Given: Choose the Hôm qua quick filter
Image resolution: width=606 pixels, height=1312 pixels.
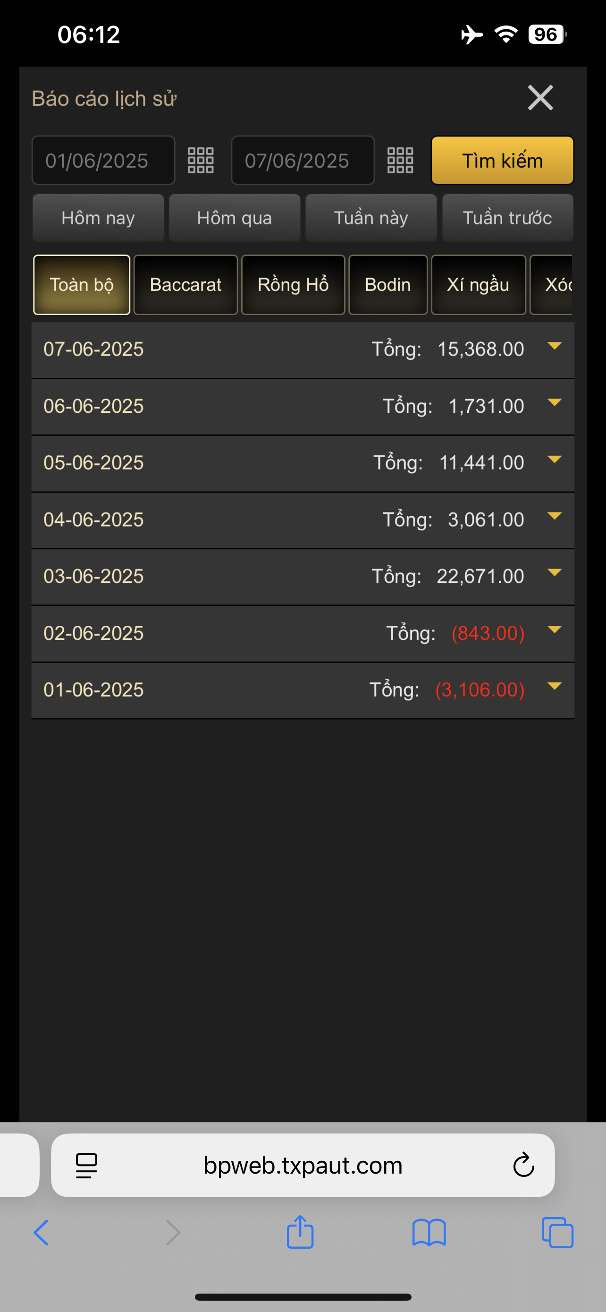Looking at the screenshot, I should pyautogui.click(x=235, y=218).
